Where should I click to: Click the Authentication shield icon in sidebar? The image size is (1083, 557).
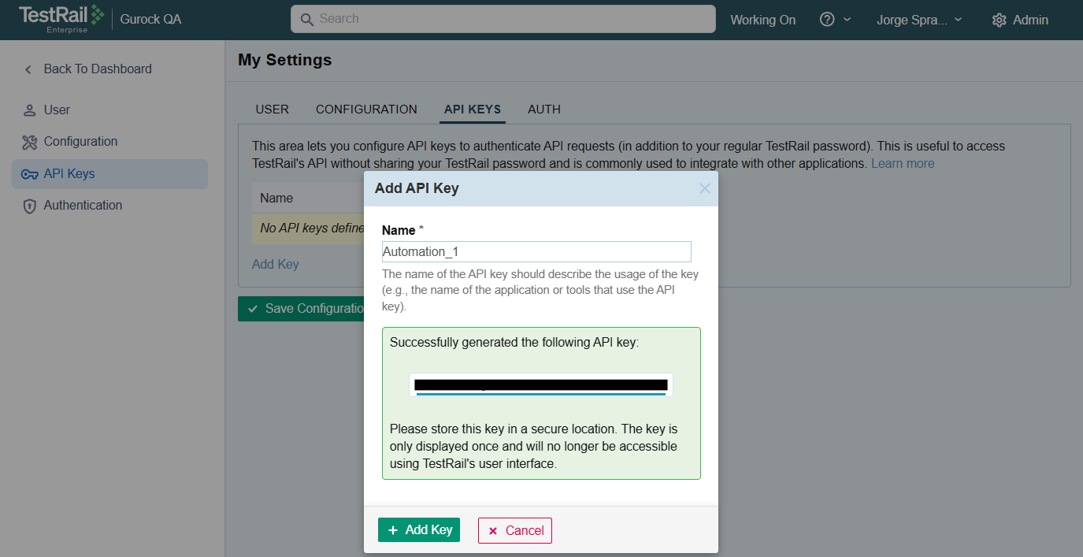click(x=29, y=206)
